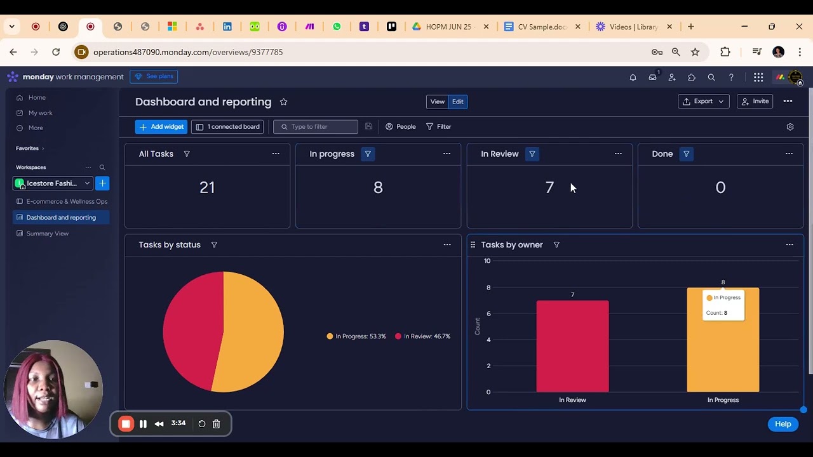Click the browser address bar URL
Screen dimensions: 813x457
[188, 52]
